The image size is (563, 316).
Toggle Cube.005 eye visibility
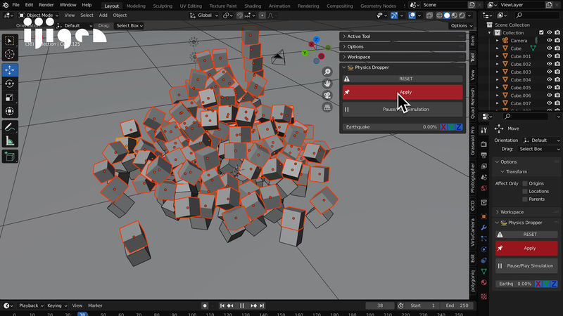[x=550, y=87]
